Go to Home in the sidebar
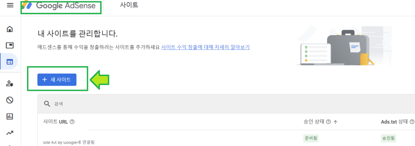 click(x=10, y=29)
